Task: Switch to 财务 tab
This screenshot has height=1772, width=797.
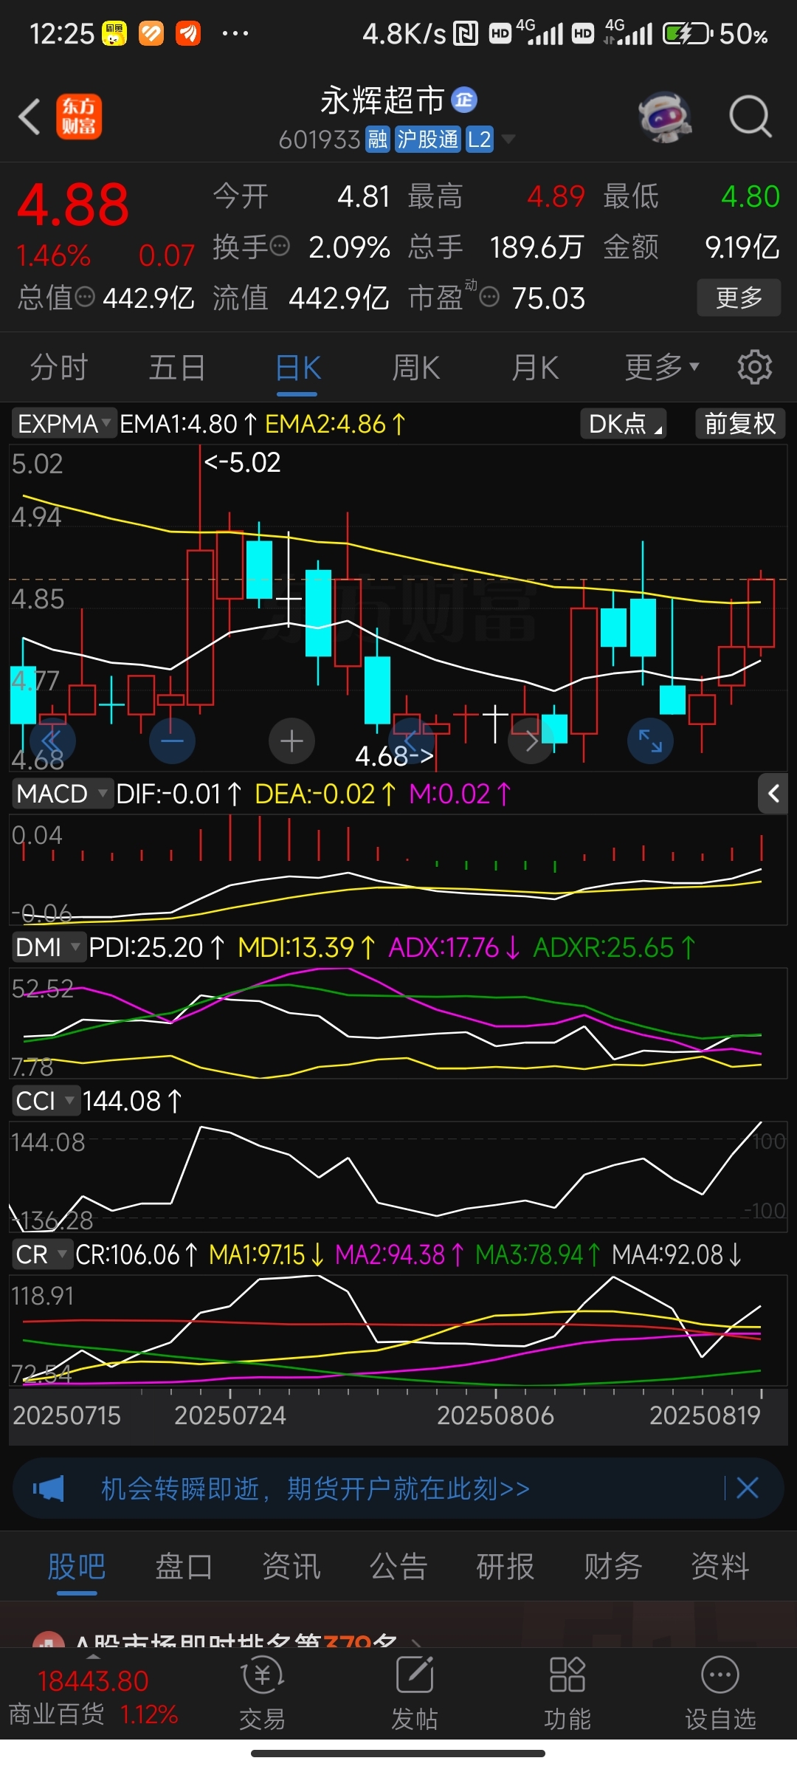Action: point(613,1565)
